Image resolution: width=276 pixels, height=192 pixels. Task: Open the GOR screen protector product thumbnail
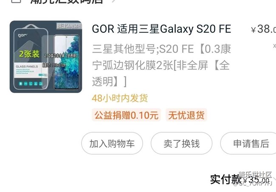tap(46, 56)
